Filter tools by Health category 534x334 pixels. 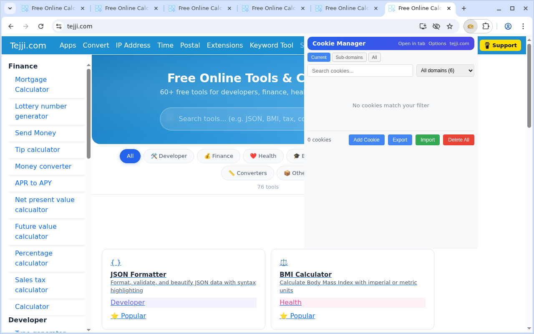point(263,156)
